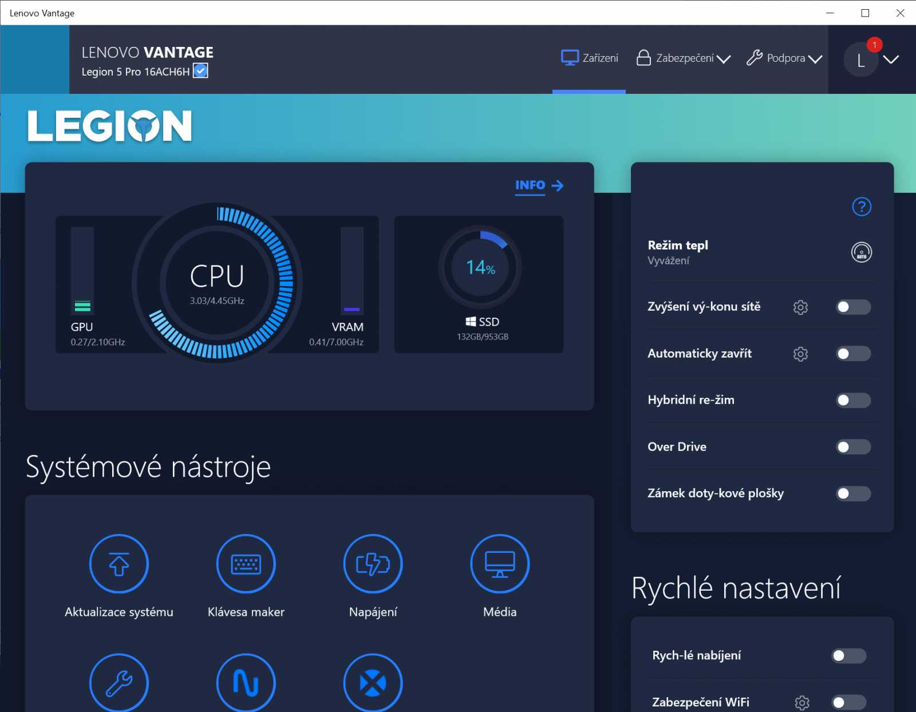Click the wrench icon for Podpora
The image size is (916, 712).
pyautogui.click(x=755, y=58)
